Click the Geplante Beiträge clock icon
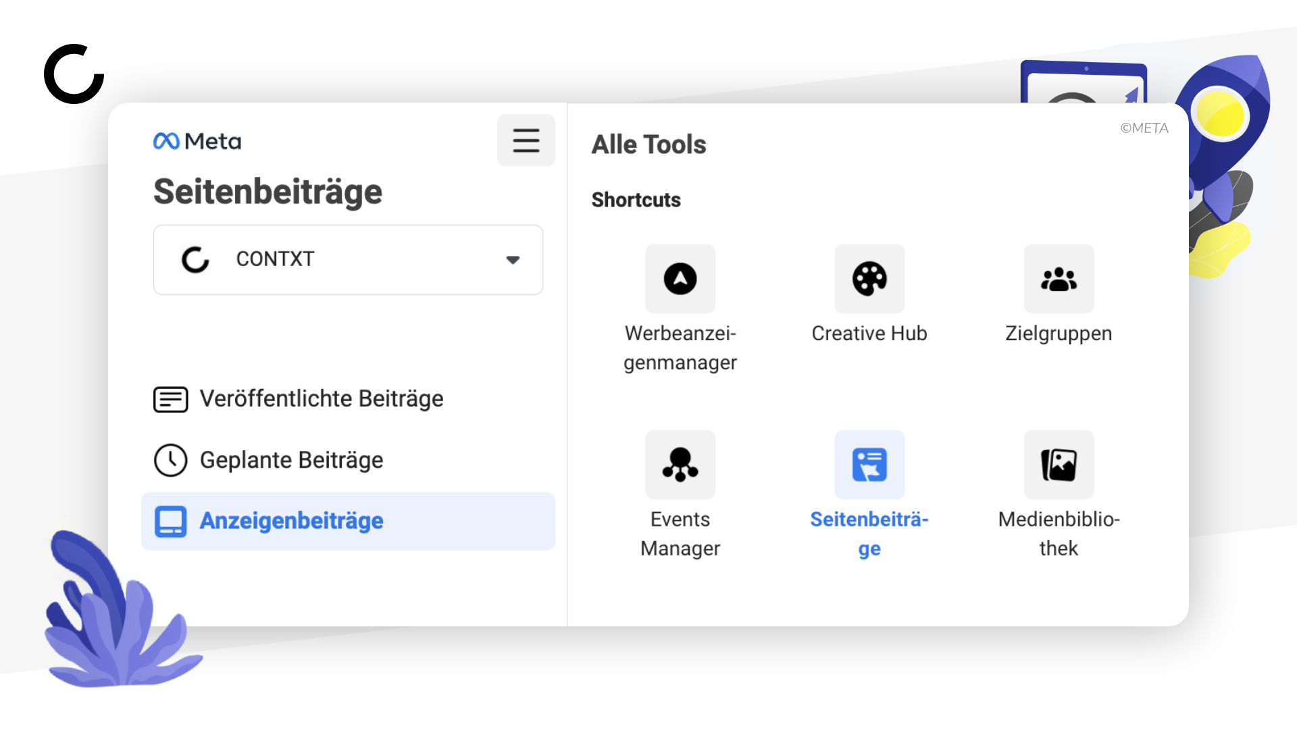 (x=171, y=460)
